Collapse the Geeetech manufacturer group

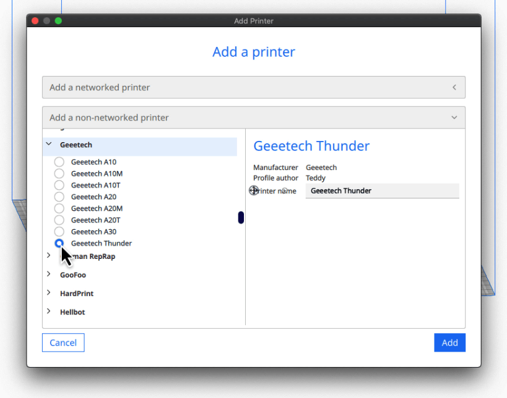point(49,145)
